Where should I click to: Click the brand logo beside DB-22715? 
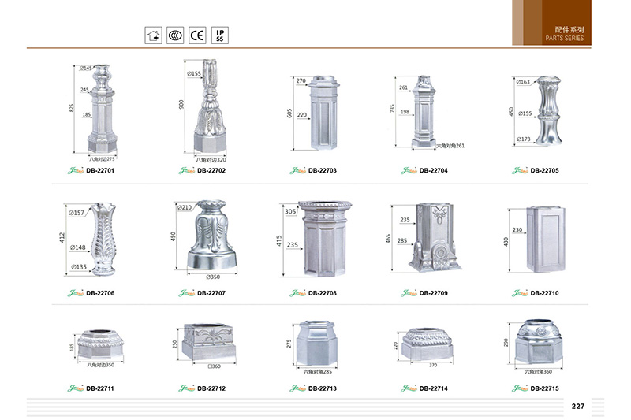pos(520,388)
